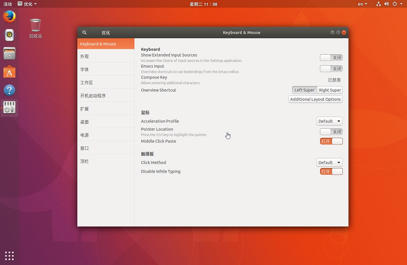The image size is (407, 265).
Task: Turn on the Emacs Input switch
Action: click(331, 69)
